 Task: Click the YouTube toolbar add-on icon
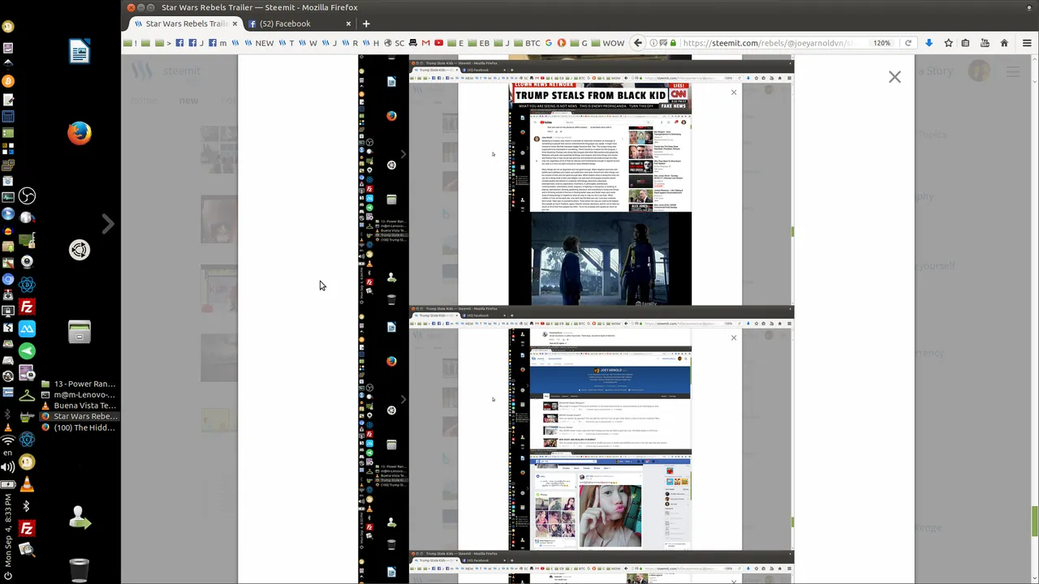click(984, 43)
